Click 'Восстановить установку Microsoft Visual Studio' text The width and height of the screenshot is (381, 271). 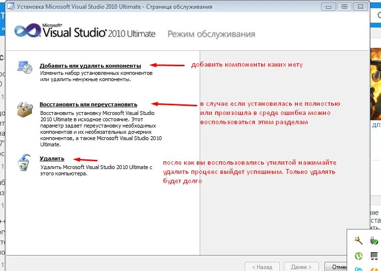tap(97, 113)
